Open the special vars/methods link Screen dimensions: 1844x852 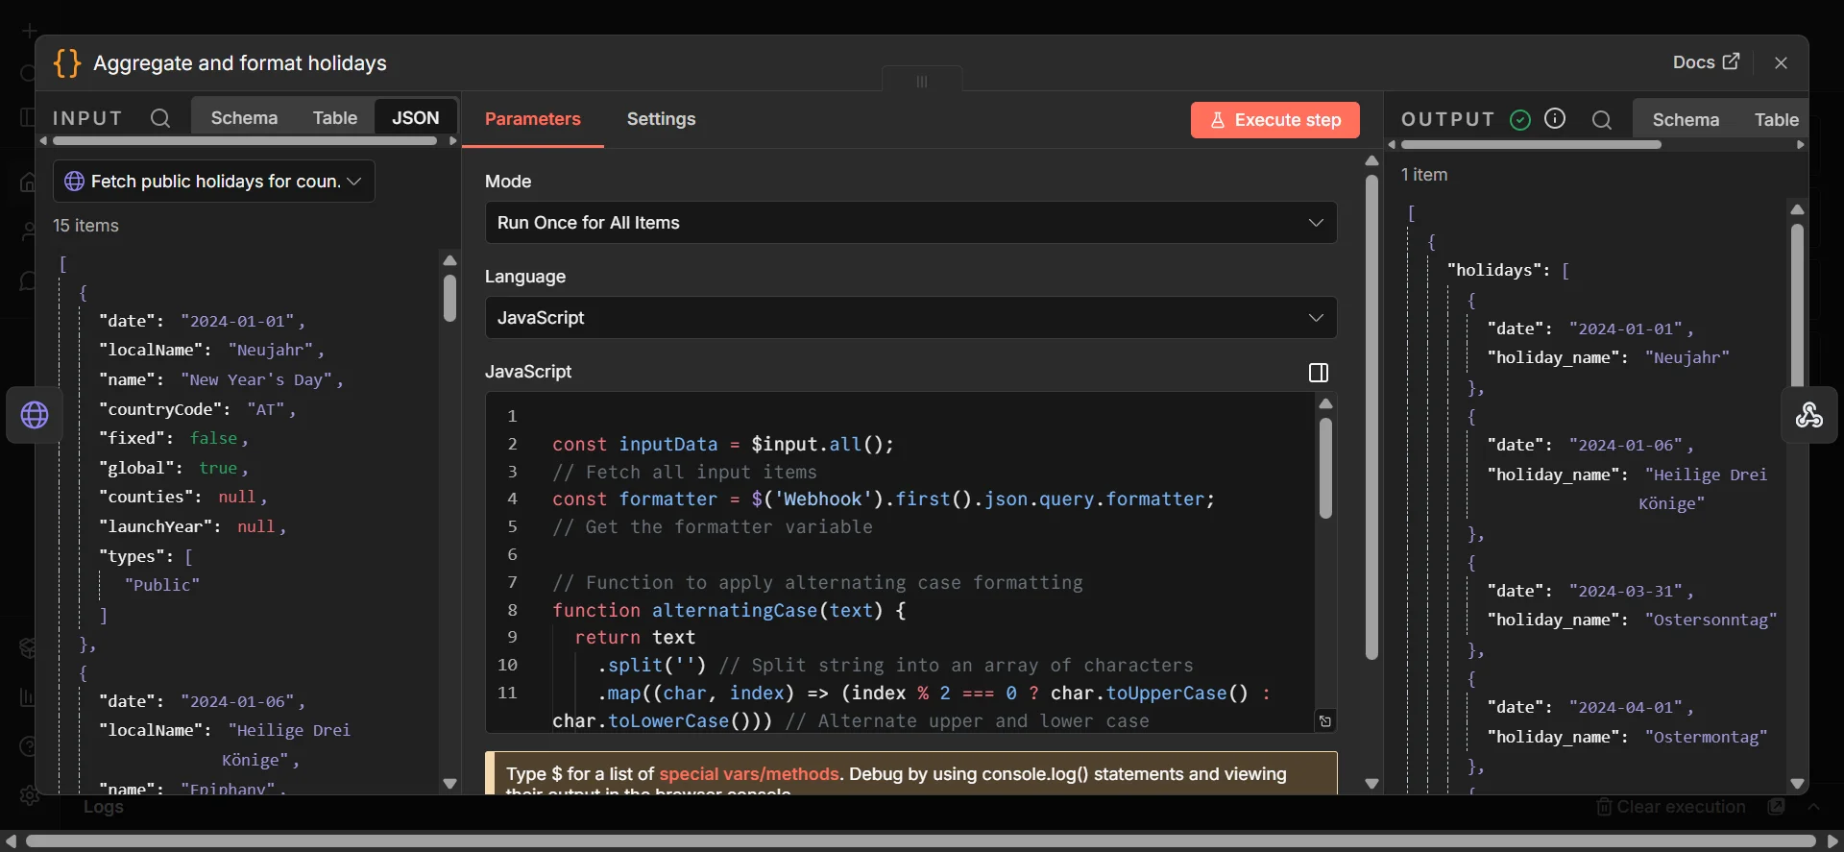tap(749, 774)
